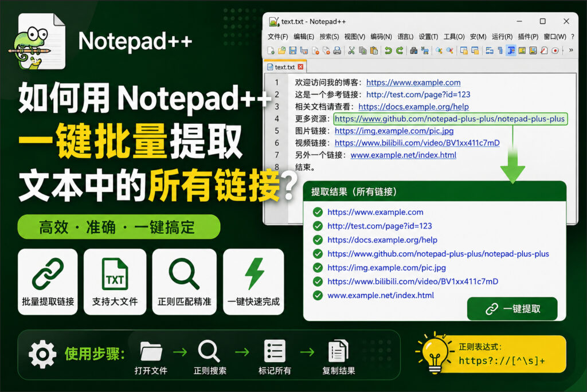Click the bilibili.com video link on line 6
This screenshot has height=392, width=587.
pos(417,143)
